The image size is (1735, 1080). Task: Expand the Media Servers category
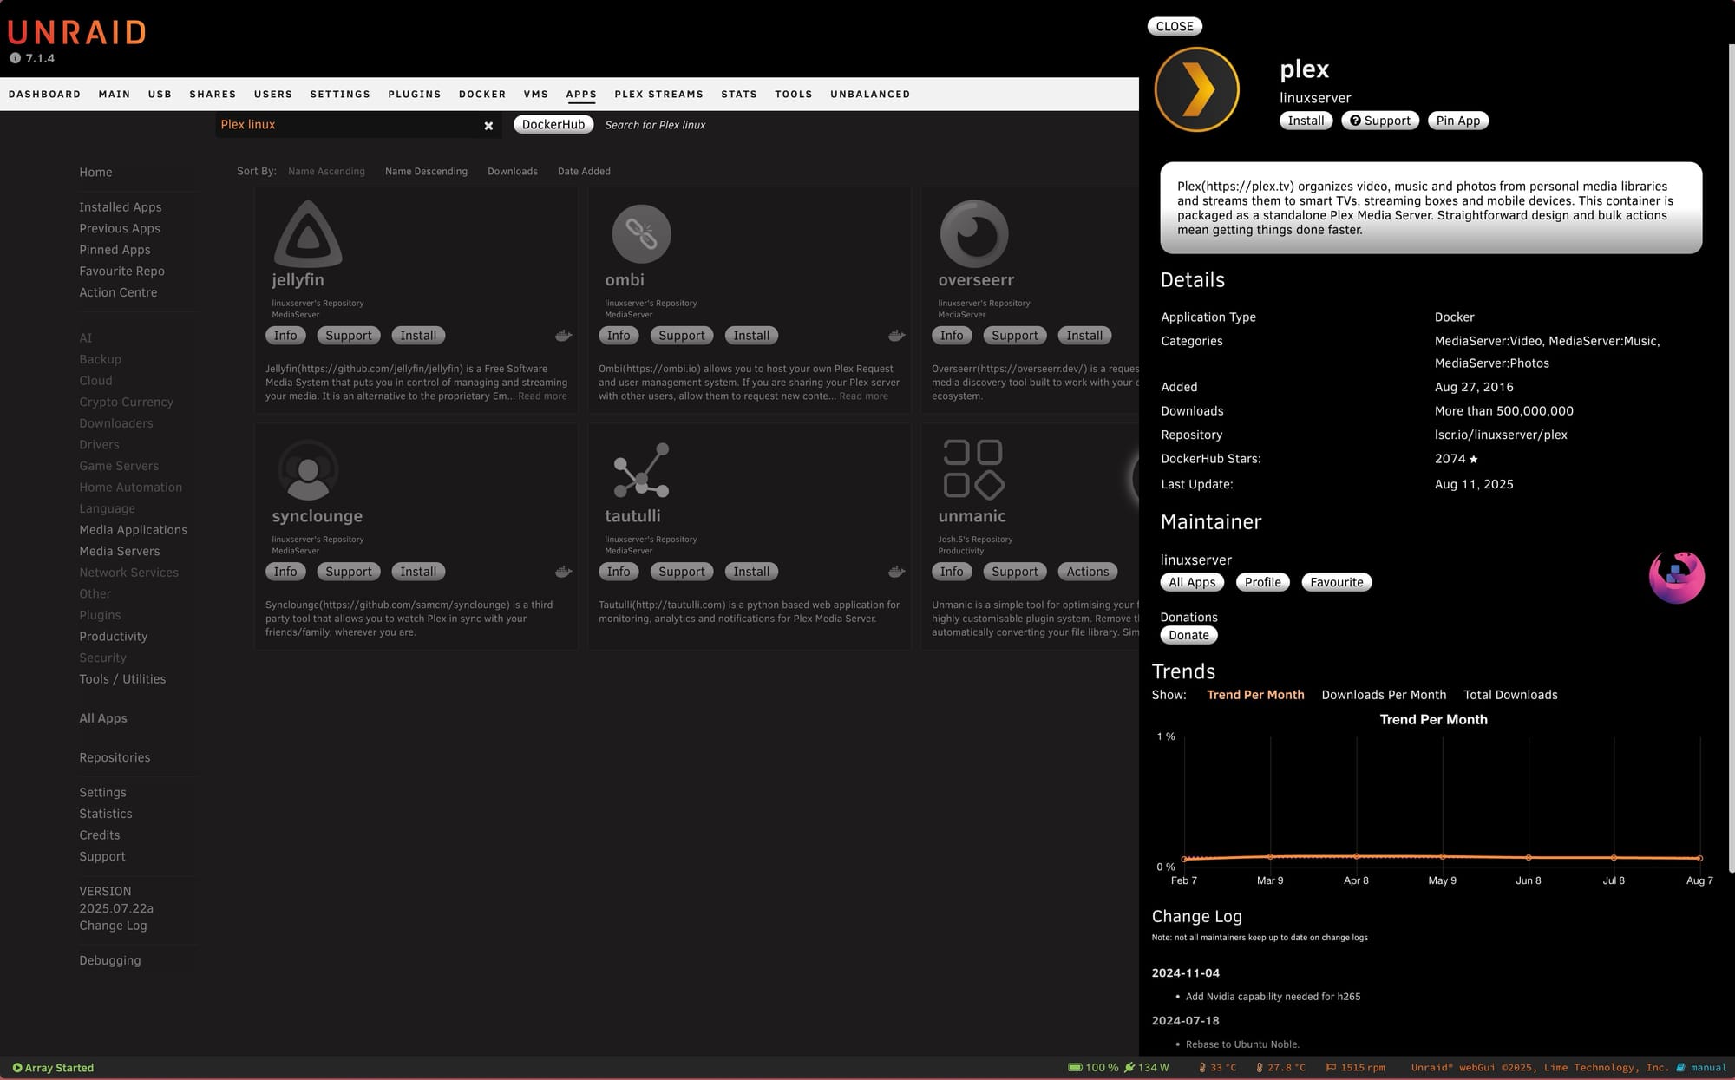[120, 552]
